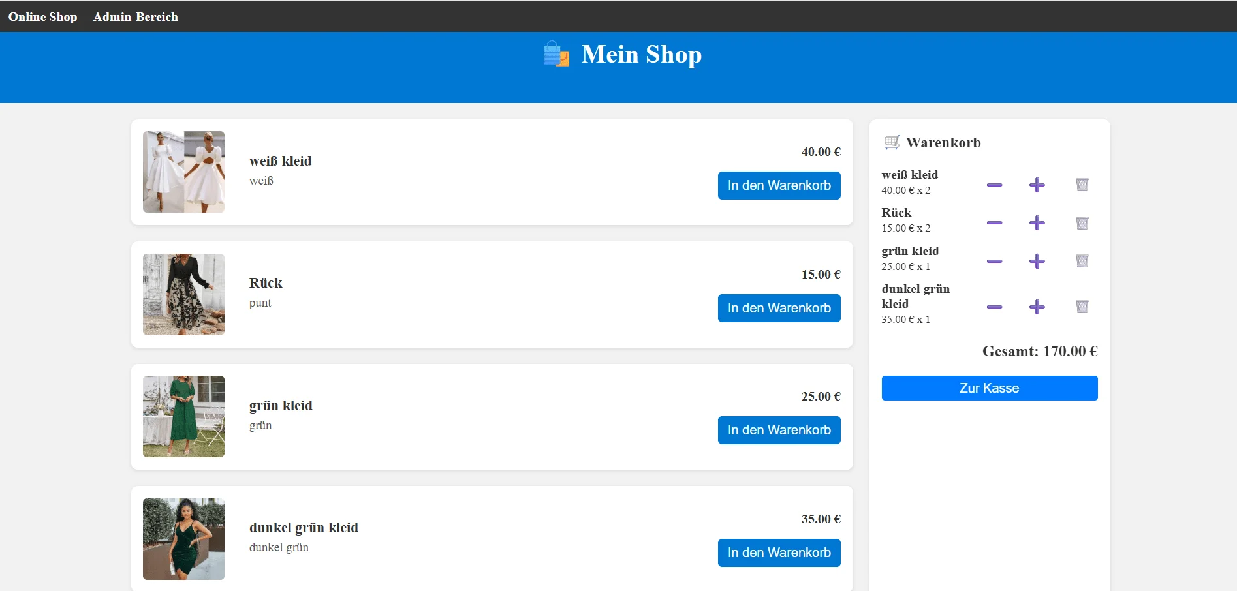Remove weiß kleid from cart with trash icon
The height and width of the screenshot is (591, 1237).
[1082, 185]
